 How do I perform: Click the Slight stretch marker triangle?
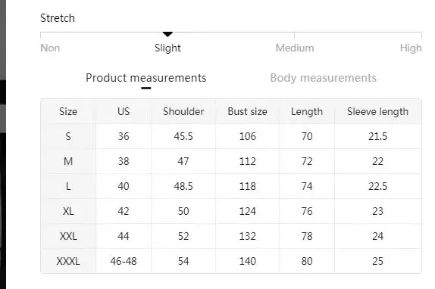click(x=167, y=34)
